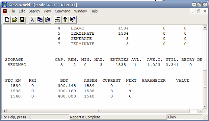This screenshot has width=209, height=121.
Task: Click the GENERATE block name
Action: click(81, 39)
